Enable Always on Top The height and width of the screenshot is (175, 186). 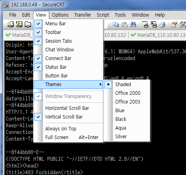(68, 129)
